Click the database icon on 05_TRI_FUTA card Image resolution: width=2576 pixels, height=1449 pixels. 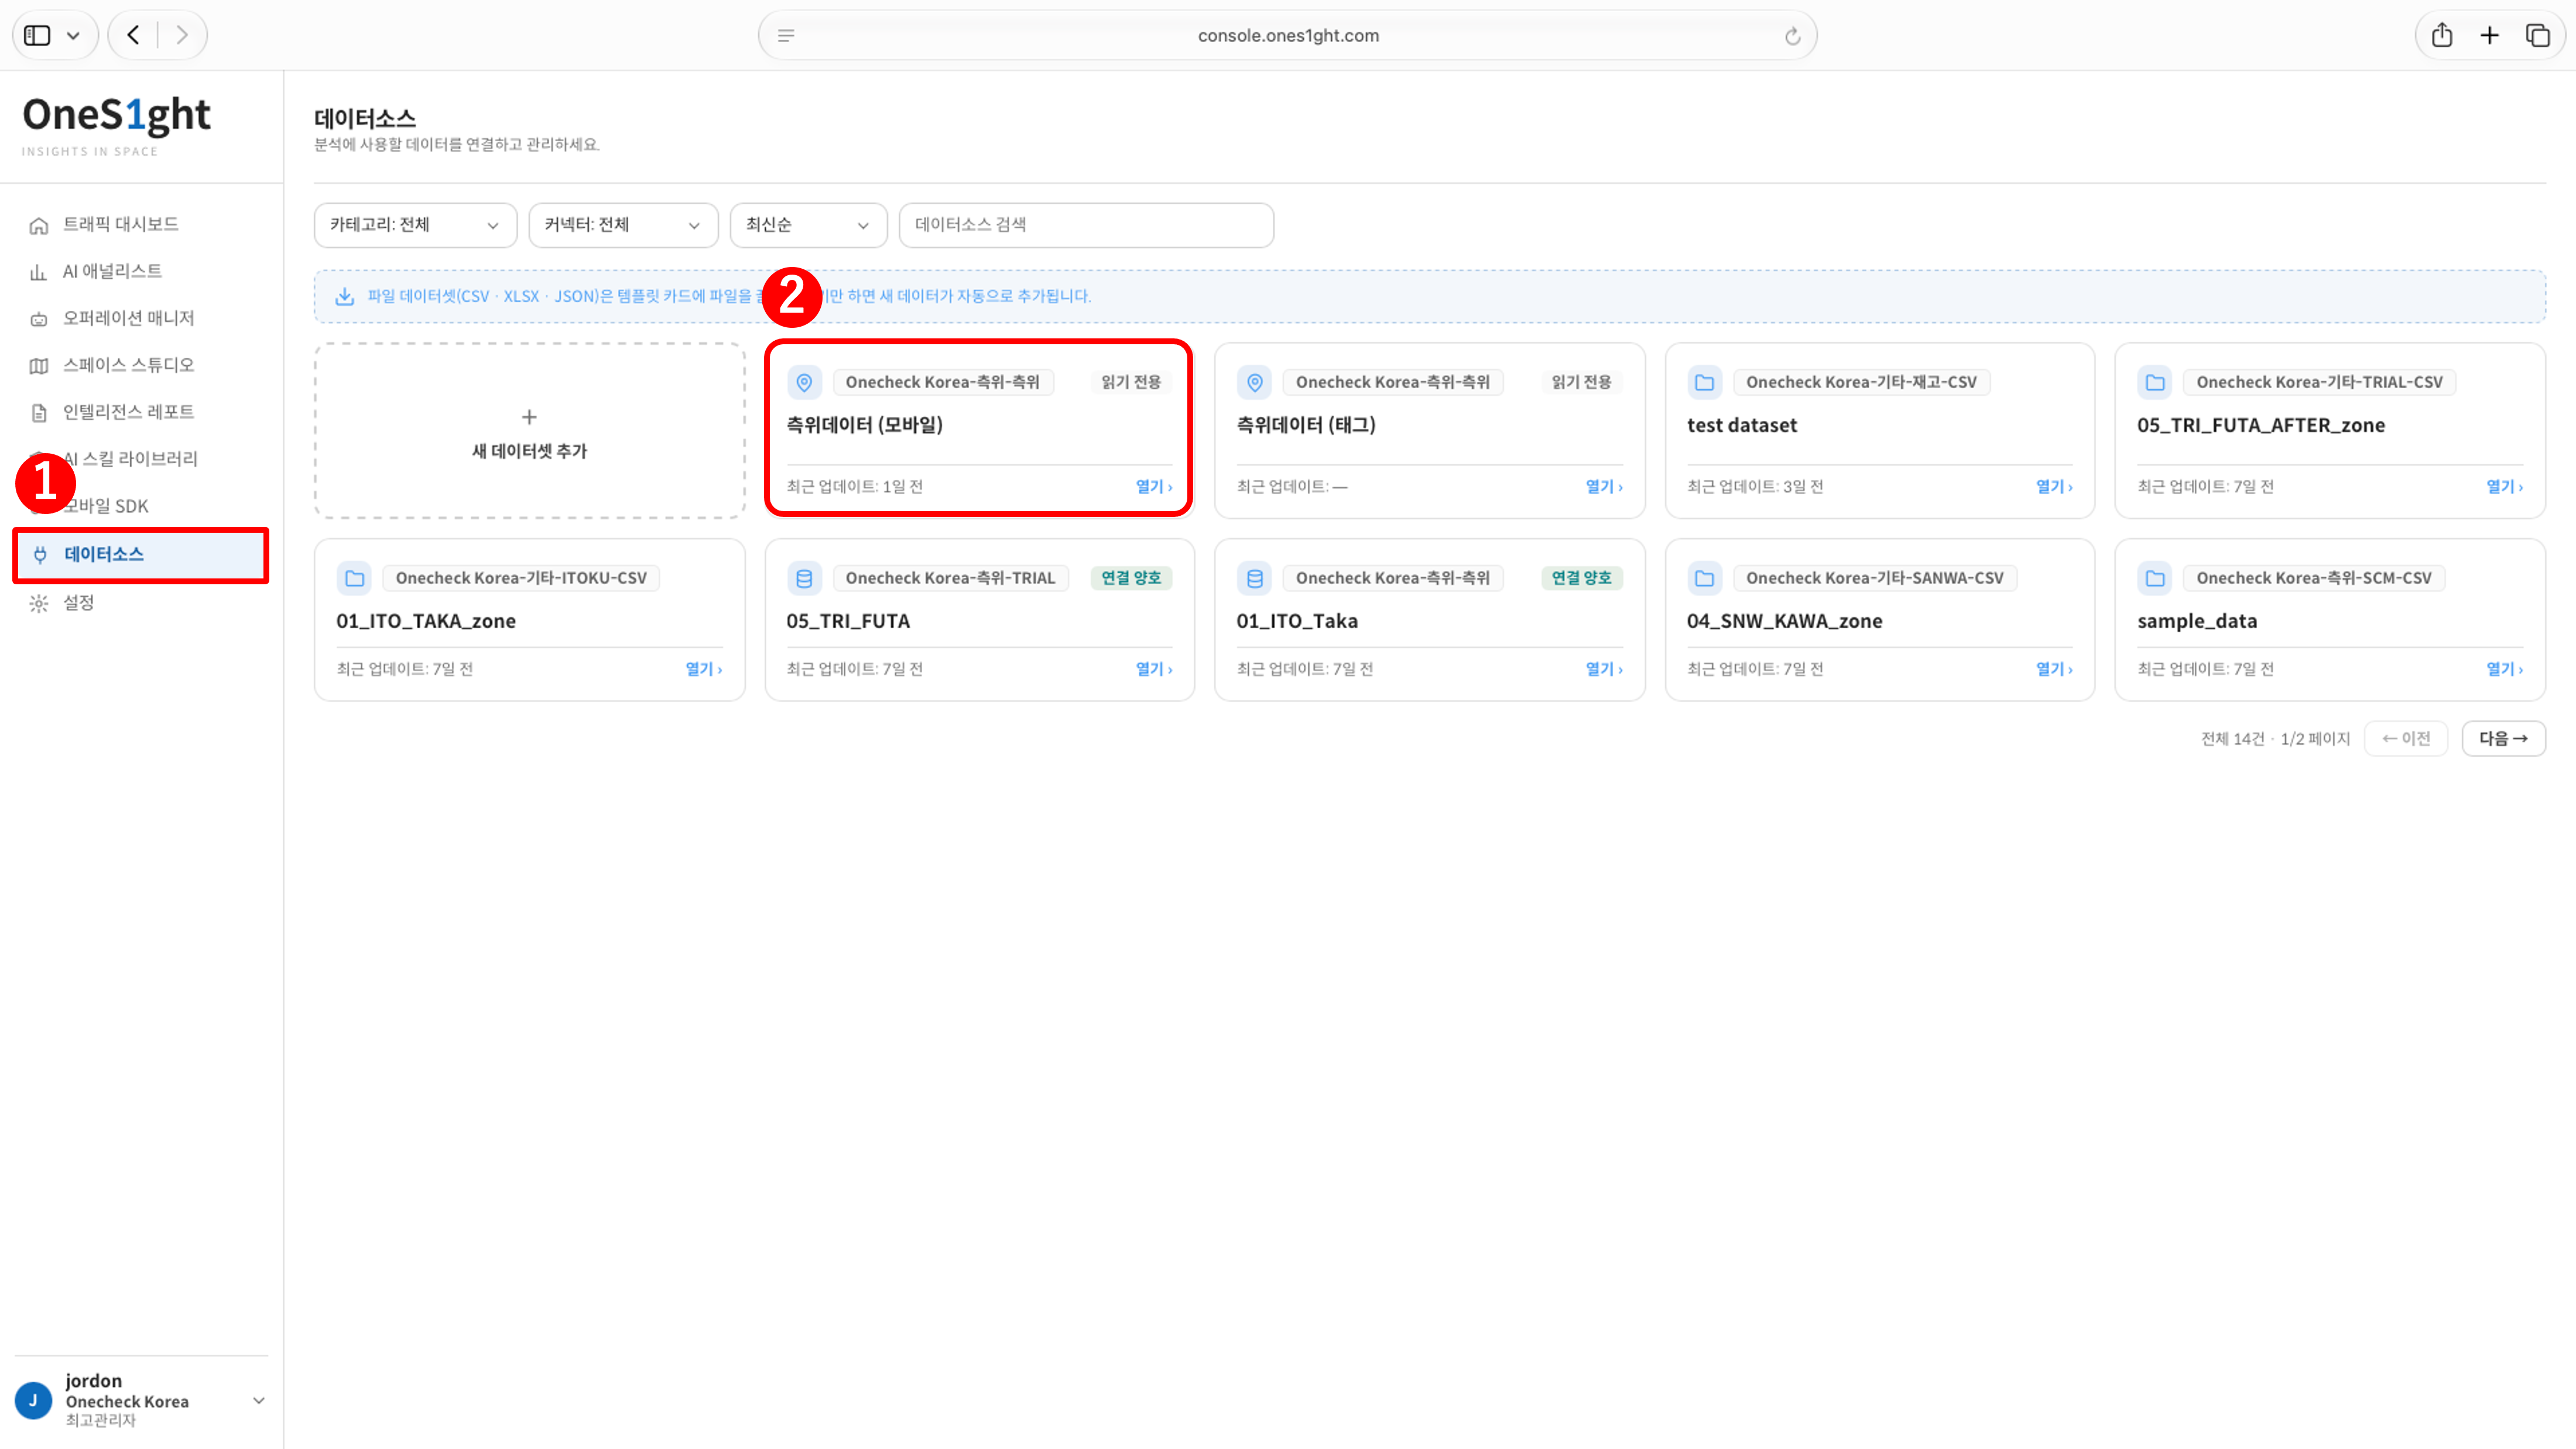[804, 578]
